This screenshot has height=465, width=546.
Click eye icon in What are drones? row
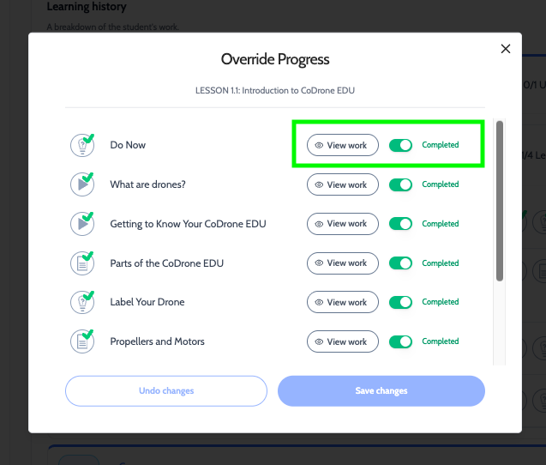tap(319, 184)
